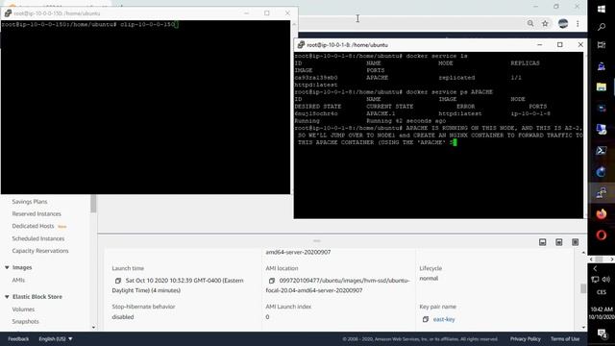Click the details panel scroll-up arrow
Image resolution: width=615 pixels, height=346 pixels.
point(583,252)
